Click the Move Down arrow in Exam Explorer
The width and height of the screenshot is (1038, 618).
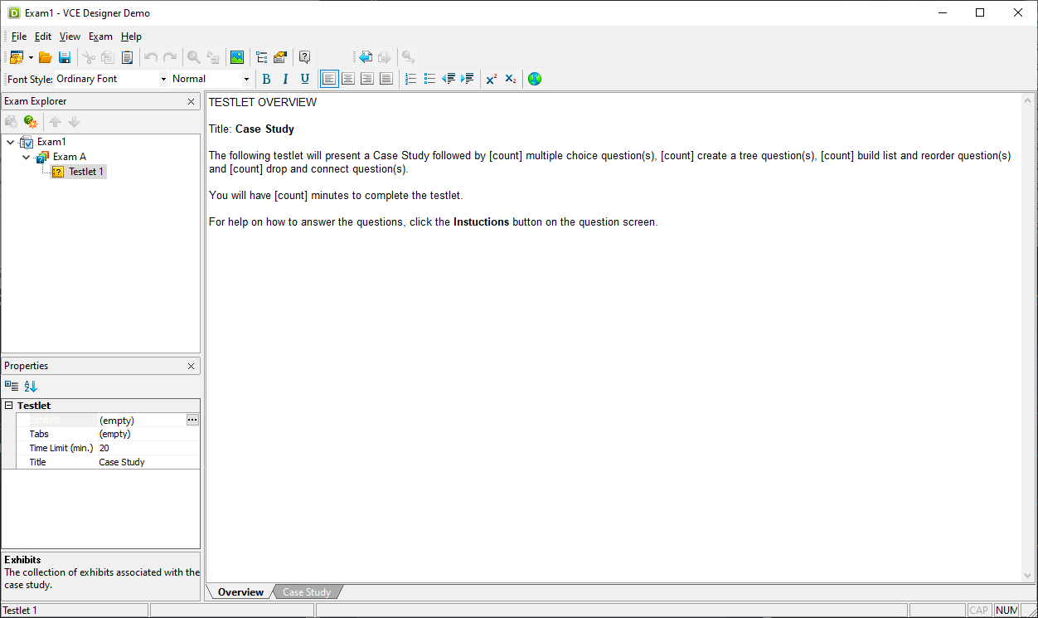coord(74,122)
